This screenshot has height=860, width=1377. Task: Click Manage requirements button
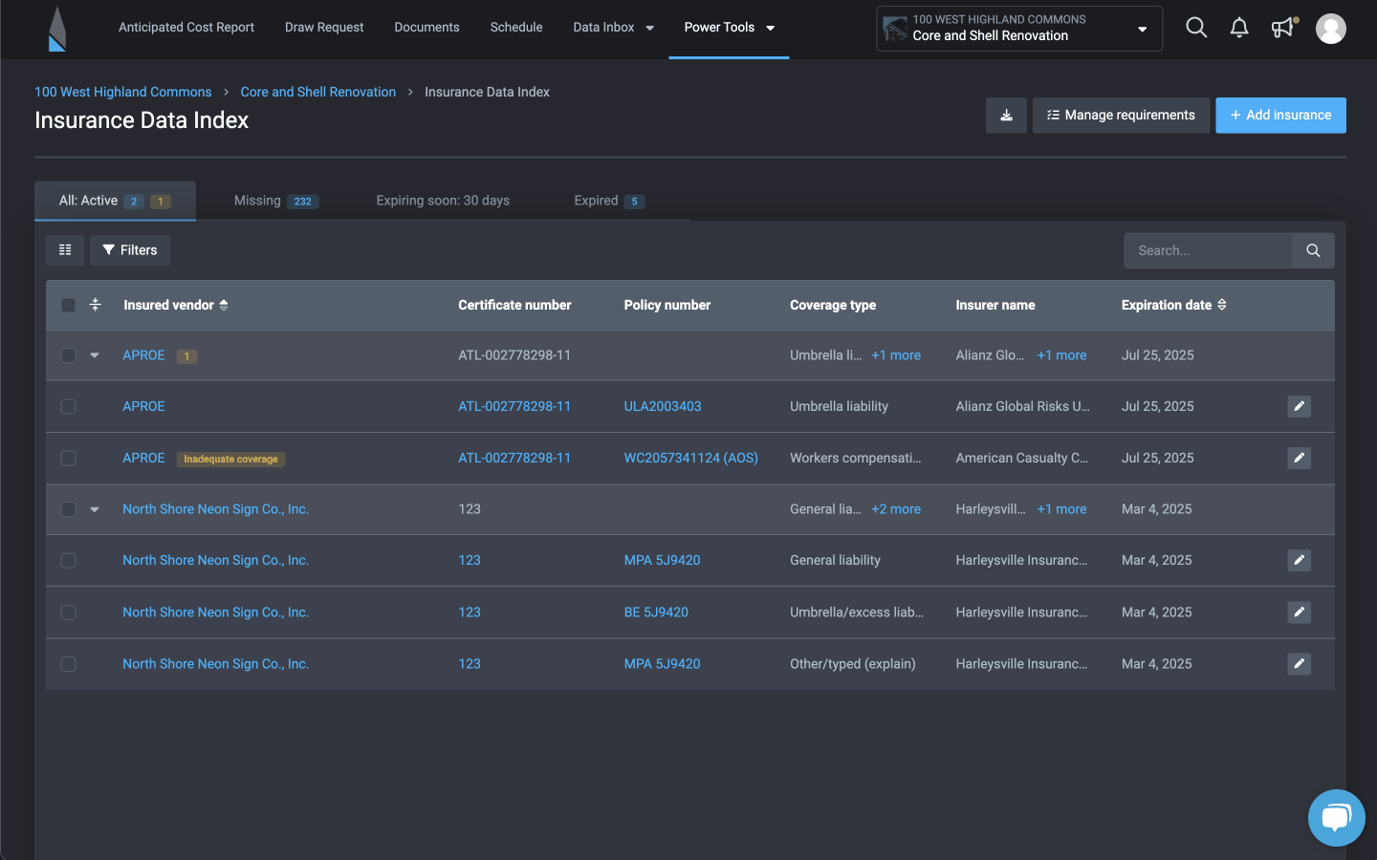(x=1121, y=116)
